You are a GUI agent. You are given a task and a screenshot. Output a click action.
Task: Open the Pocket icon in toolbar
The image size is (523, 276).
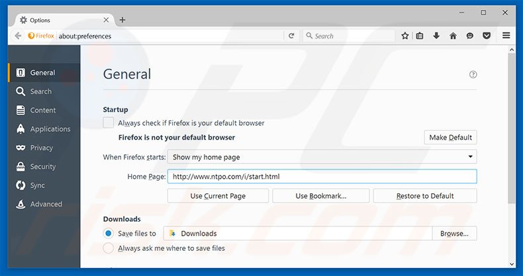click(x=487, y=36)
